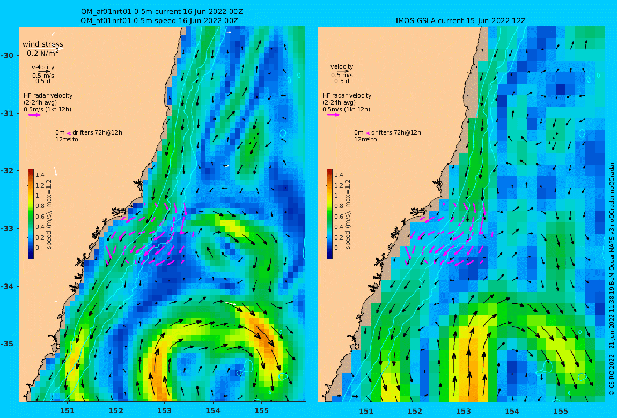Click the '0.2 N/m2' wind stress value

click(43, 53)
